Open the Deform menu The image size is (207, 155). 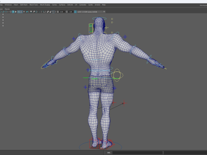[70, 5]
